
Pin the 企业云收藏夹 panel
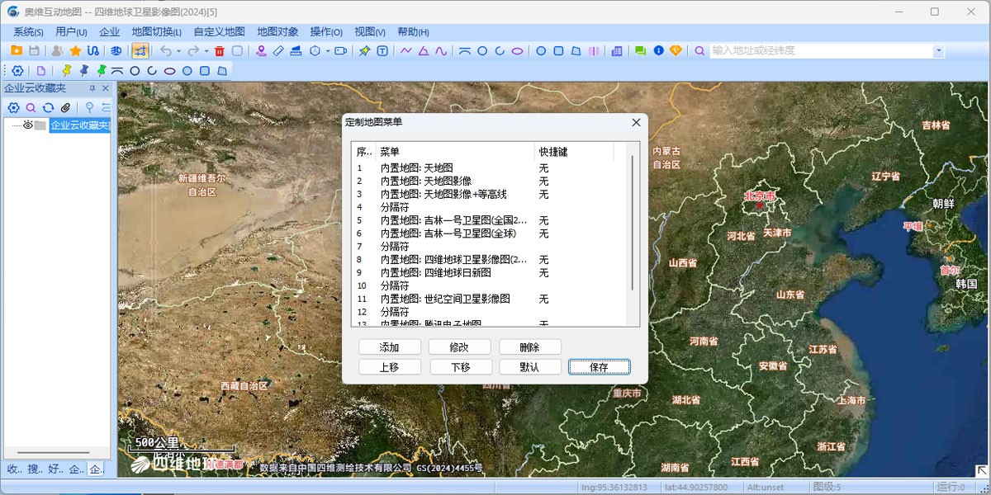pos(92,88)
